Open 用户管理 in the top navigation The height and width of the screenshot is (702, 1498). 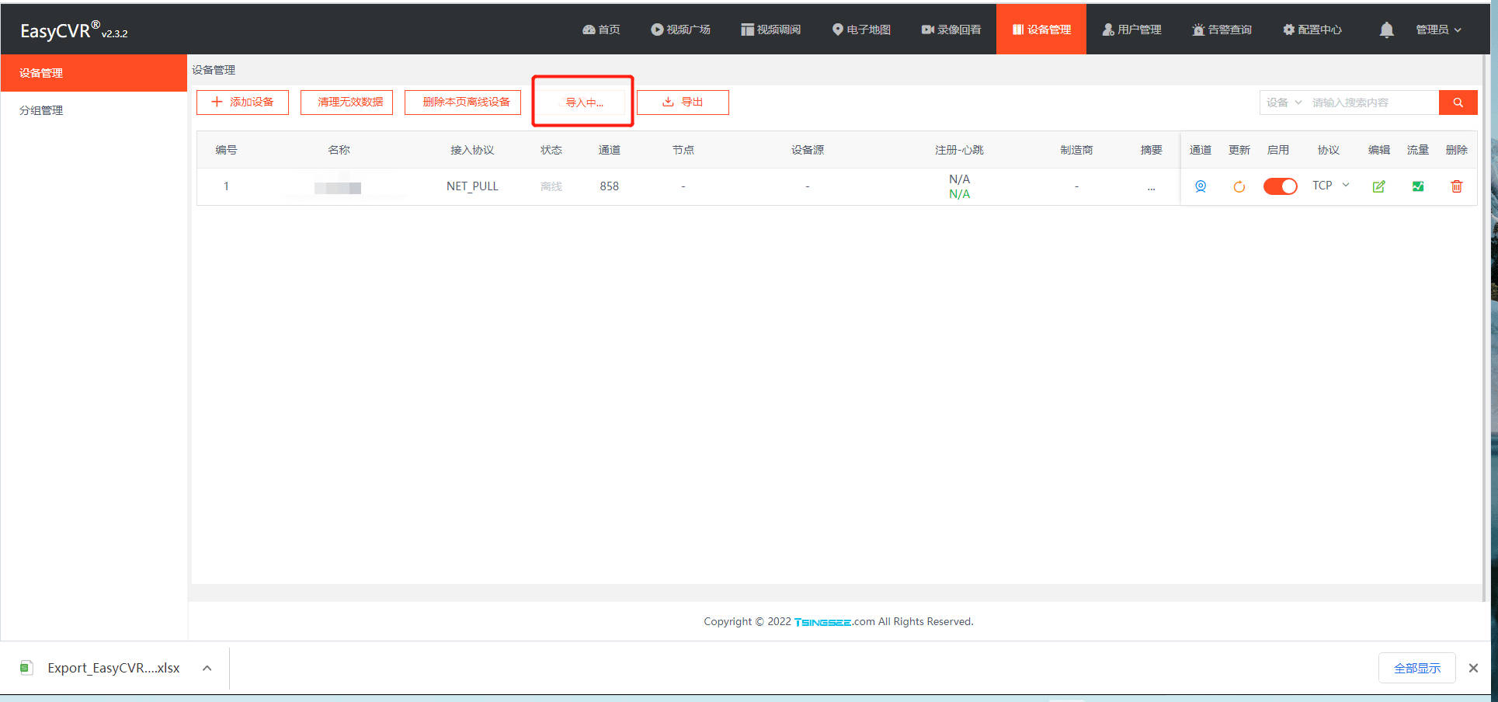coord(1131,30)
